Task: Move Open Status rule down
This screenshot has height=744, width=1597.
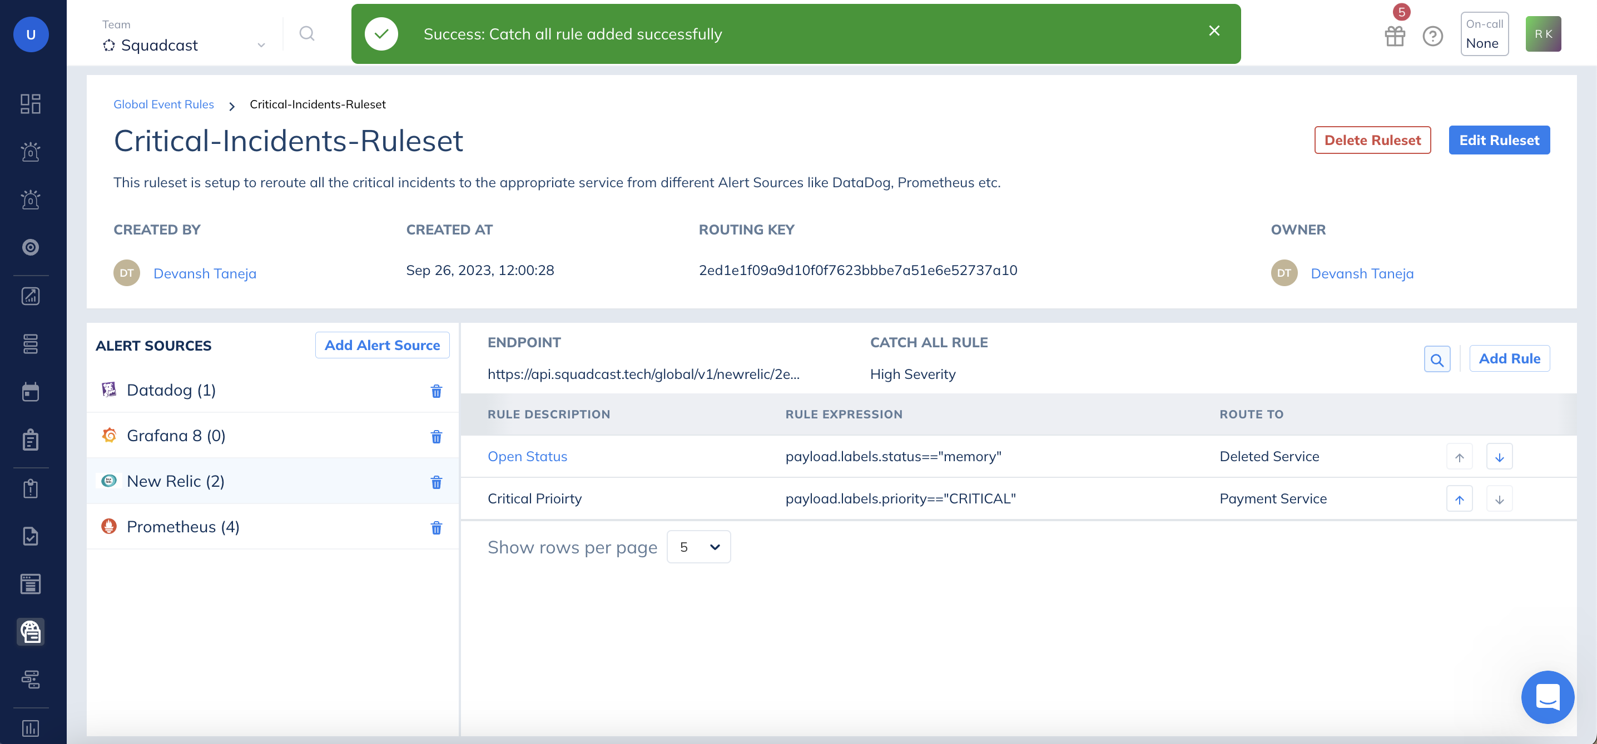Action: pyautogui.click(x=1499, y=457)
